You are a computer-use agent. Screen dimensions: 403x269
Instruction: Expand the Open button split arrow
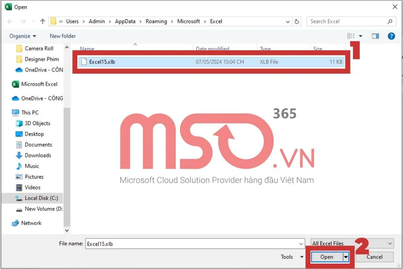[346, 257]
